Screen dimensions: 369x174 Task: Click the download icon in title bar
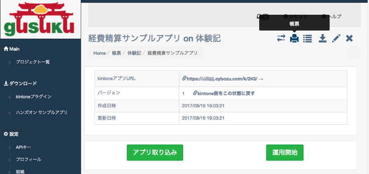pos(322,38)
